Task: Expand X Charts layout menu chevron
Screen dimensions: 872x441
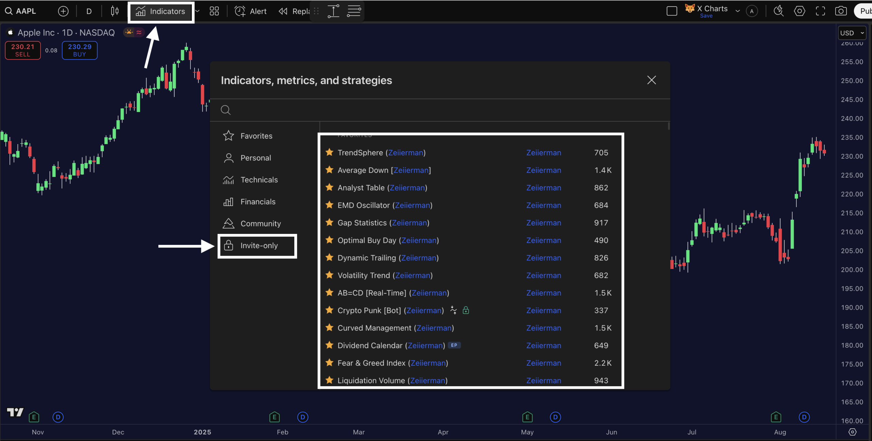Action: [x=737, y=11]
